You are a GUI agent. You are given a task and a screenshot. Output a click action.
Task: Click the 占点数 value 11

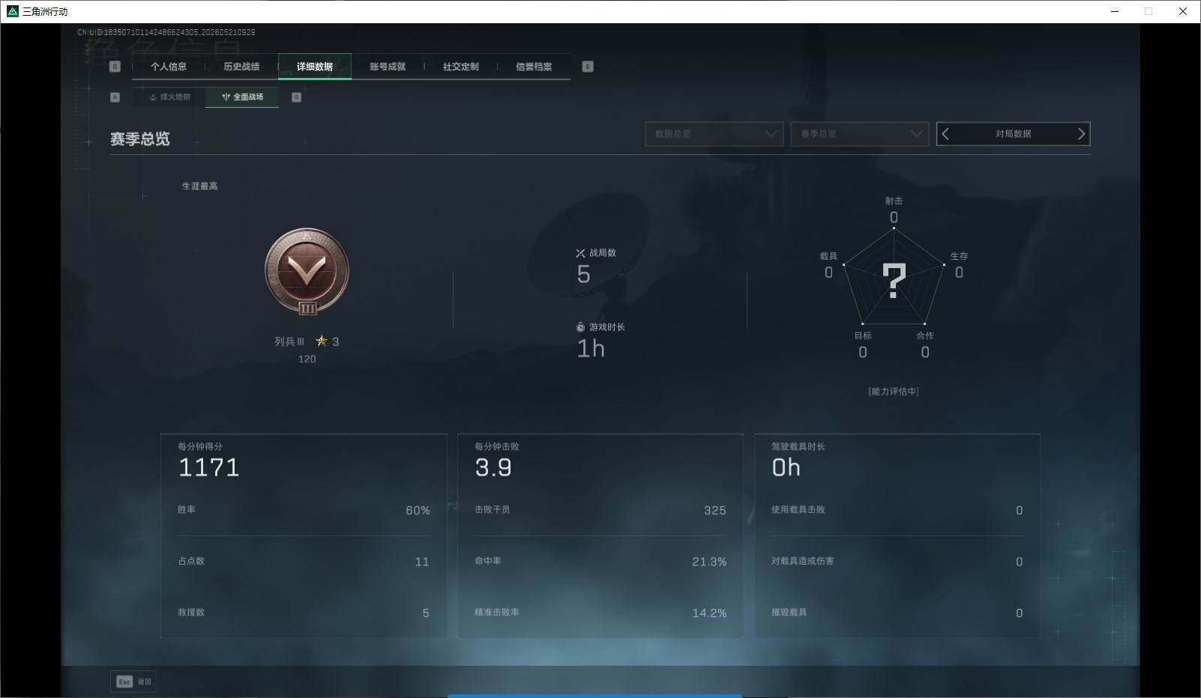422,562
